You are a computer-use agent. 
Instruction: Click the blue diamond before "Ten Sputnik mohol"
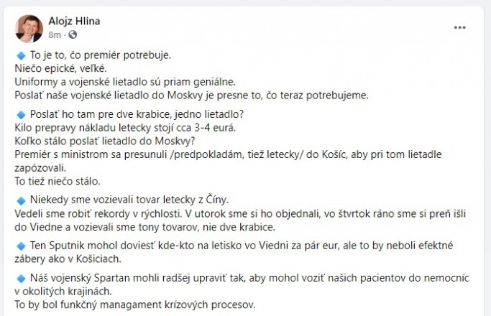[x=20, y=246]
